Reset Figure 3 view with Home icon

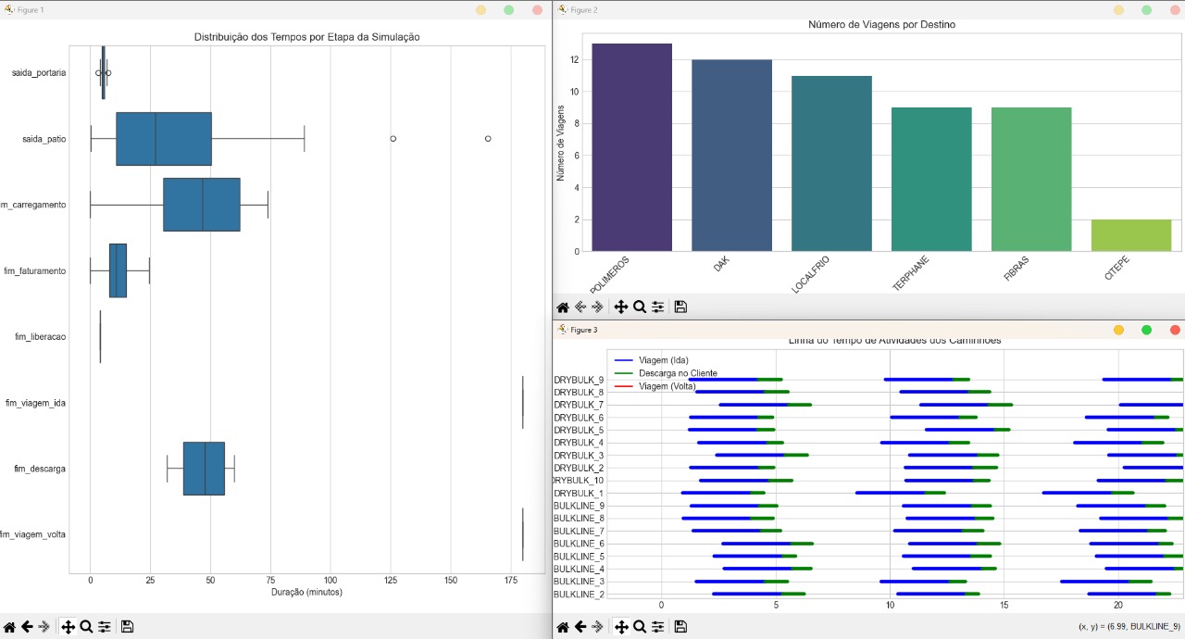[x=563, y=627]
